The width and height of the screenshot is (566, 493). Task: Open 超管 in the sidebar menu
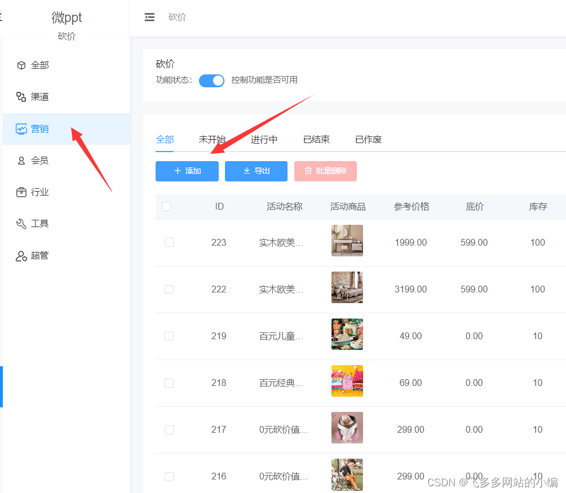coord(67,256)
